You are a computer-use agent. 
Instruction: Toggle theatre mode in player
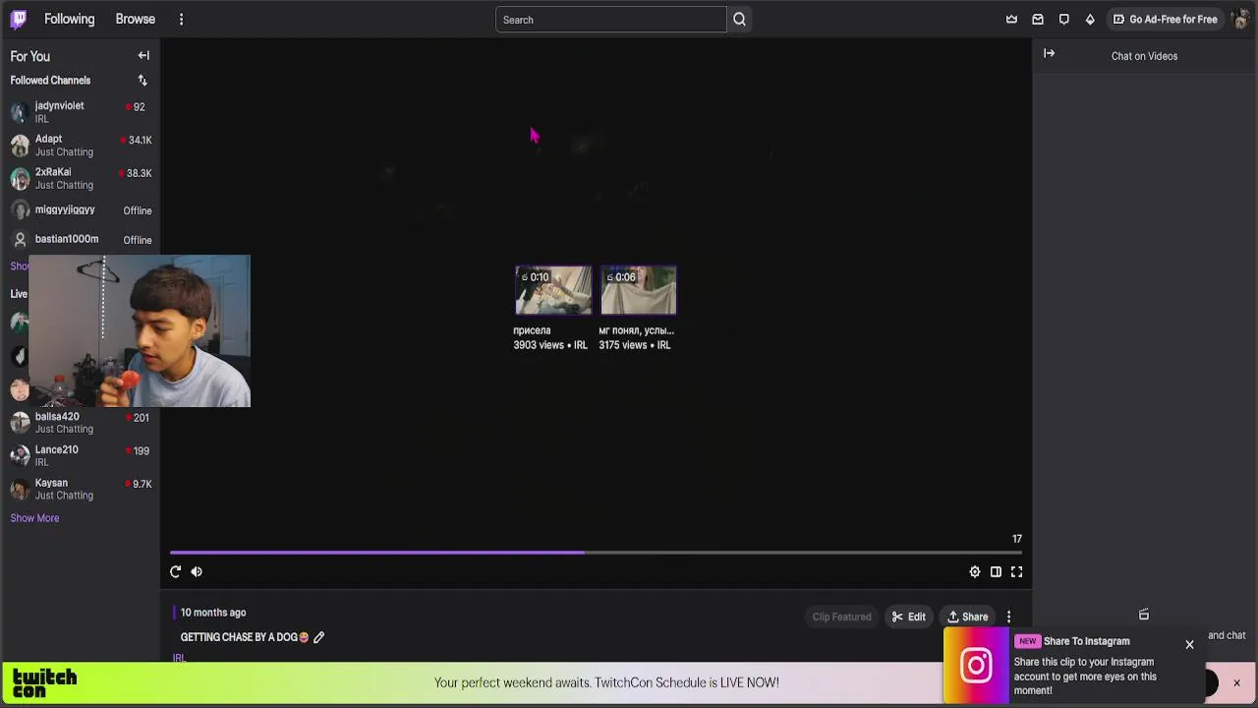(x=996, y=571)
